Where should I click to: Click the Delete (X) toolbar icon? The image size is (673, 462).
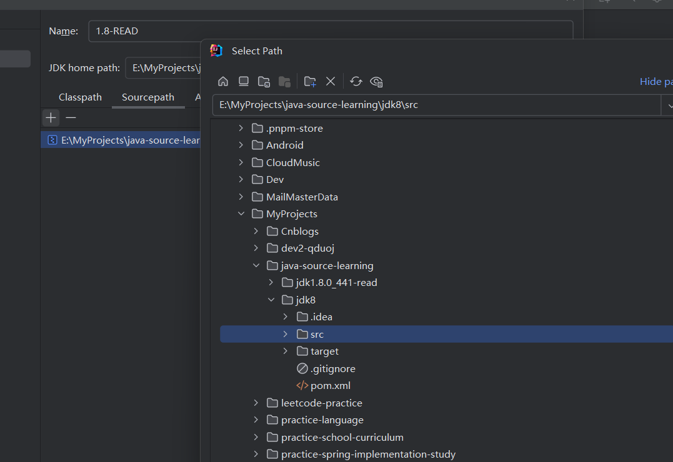[x=331, y=81]
